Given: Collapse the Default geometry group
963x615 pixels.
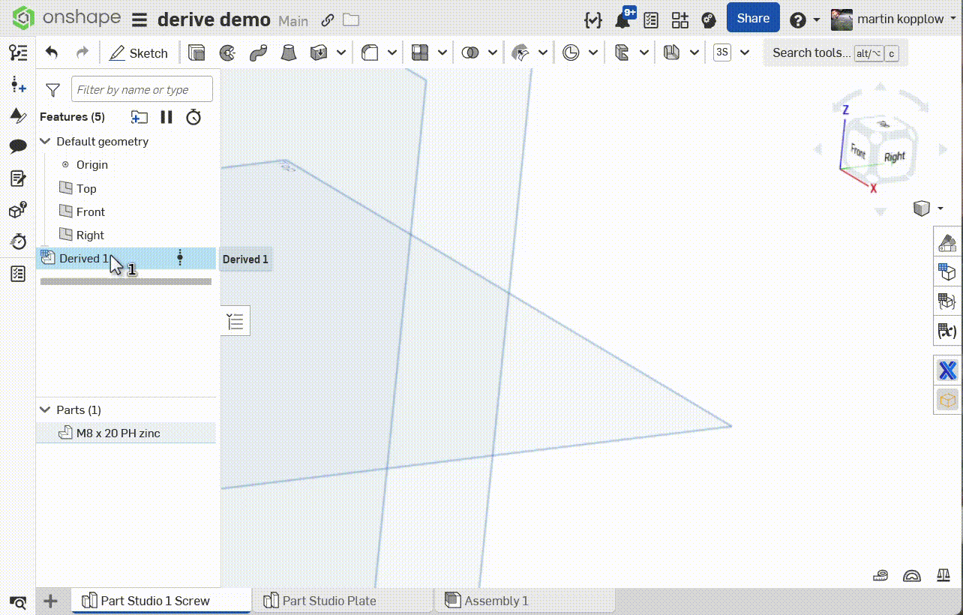Looking at the screenshot, I should point(46,141).
